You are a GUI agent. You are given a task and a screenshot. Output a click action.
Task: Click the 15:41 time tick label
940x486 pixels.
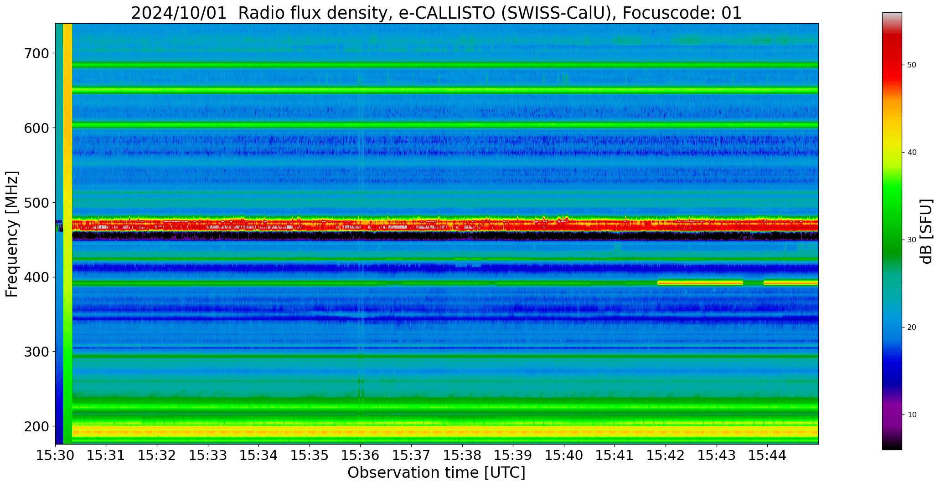[x=615, y=455]
